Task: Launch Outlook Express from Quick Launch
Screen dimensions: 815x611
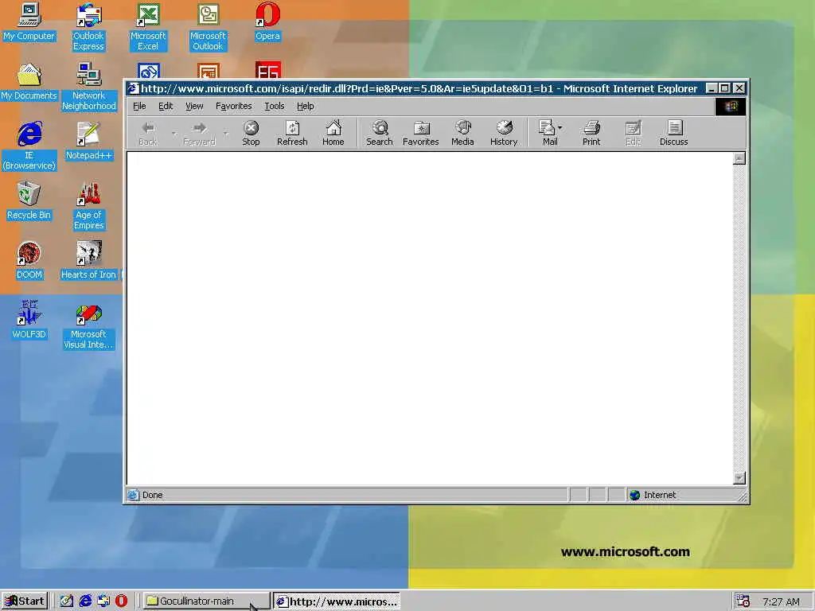Action: point(103,601)
